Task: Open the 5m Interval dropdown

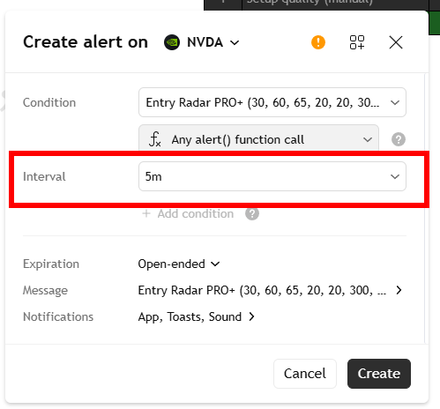Action: [x=272, y=176]
